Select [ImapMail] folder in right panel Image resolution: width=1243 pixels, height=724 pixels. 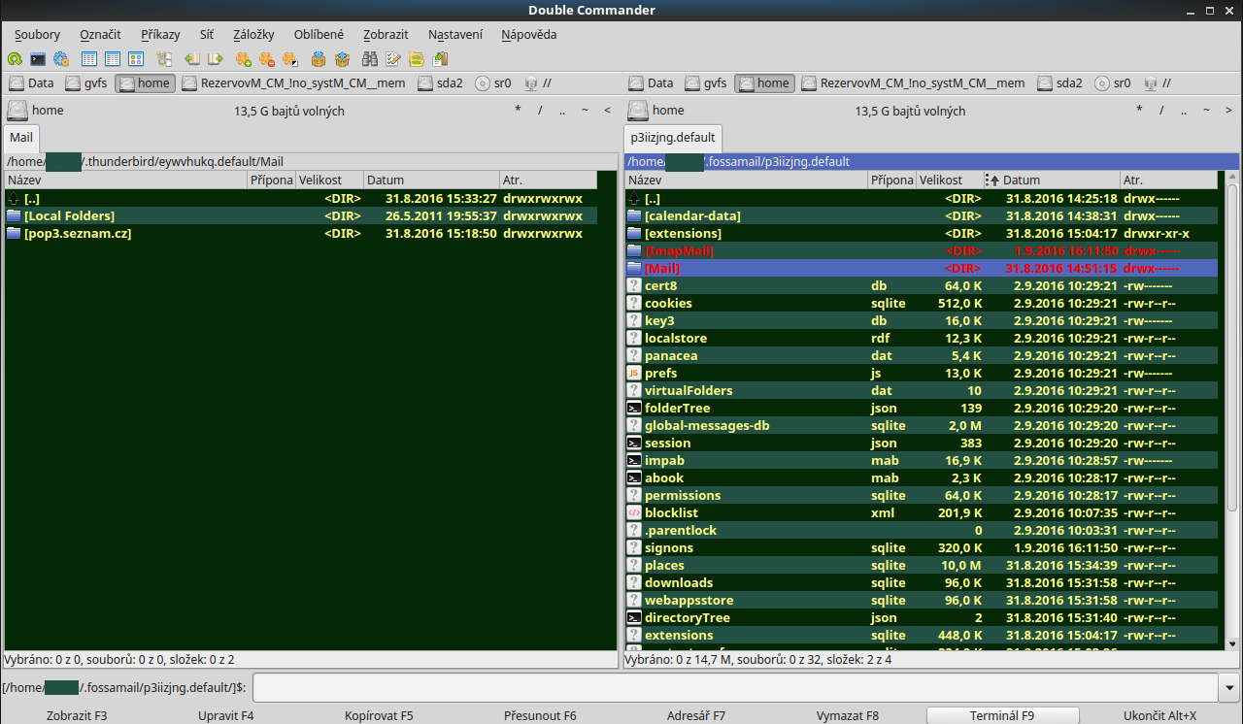tap(922, 250)
